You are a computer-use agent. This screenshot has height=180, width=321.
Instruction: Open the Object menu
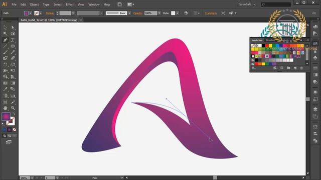pos(34,4)
